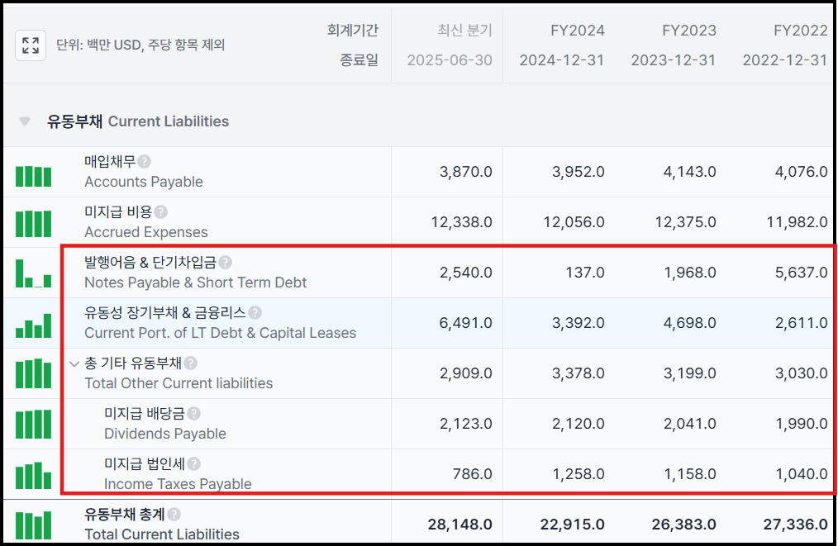The width and height of the screenshot is (838, 546).
Task: Select the FY2022 column header
Action: [x=801, y=31]
